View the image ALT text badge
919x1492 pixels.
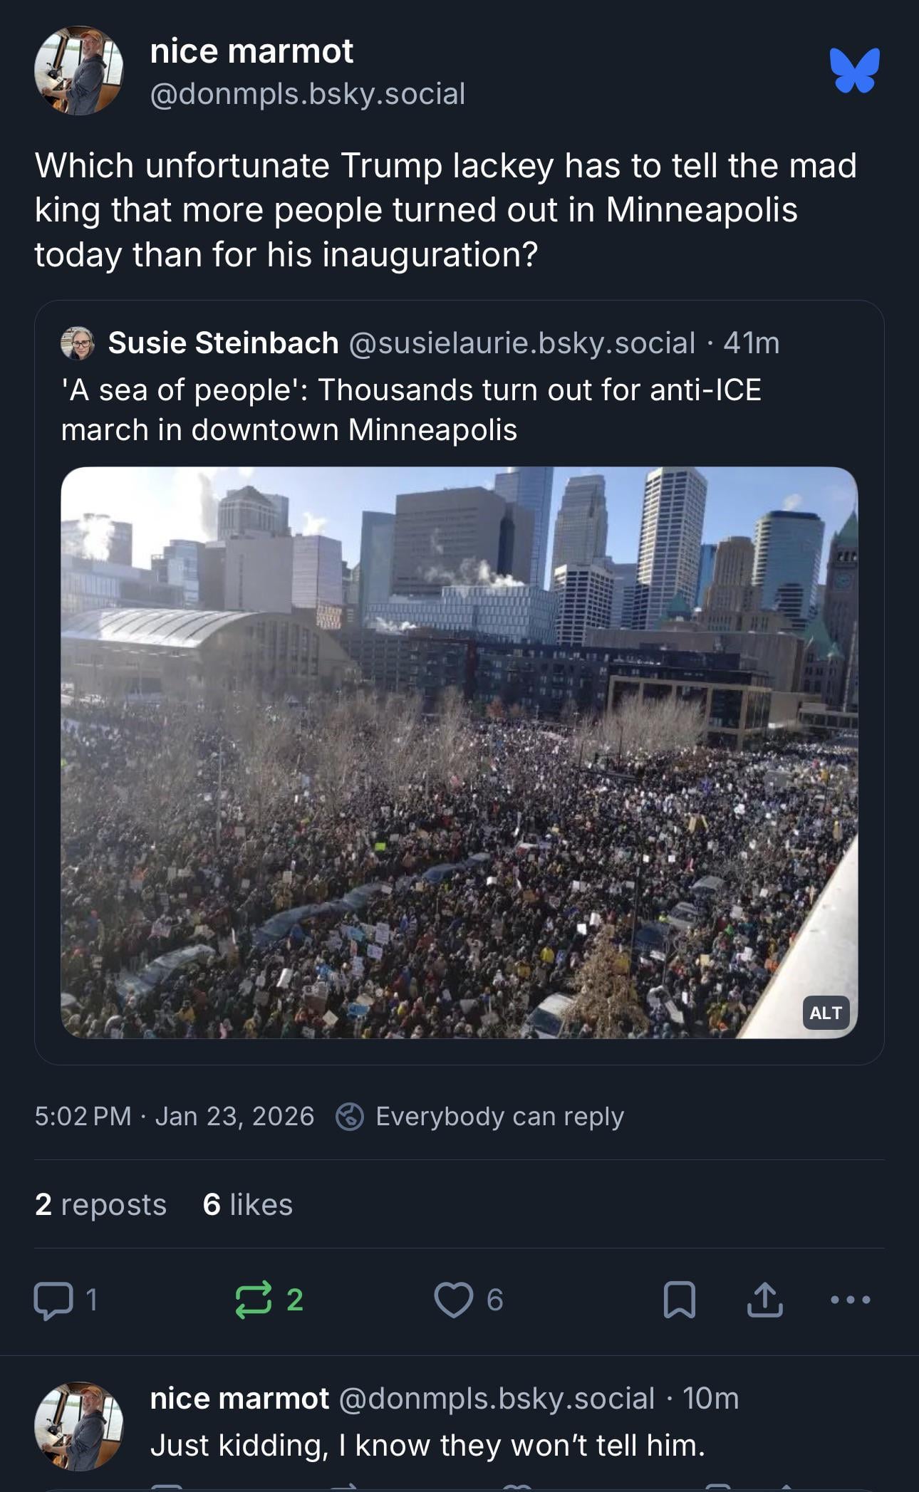[826, 1013]
